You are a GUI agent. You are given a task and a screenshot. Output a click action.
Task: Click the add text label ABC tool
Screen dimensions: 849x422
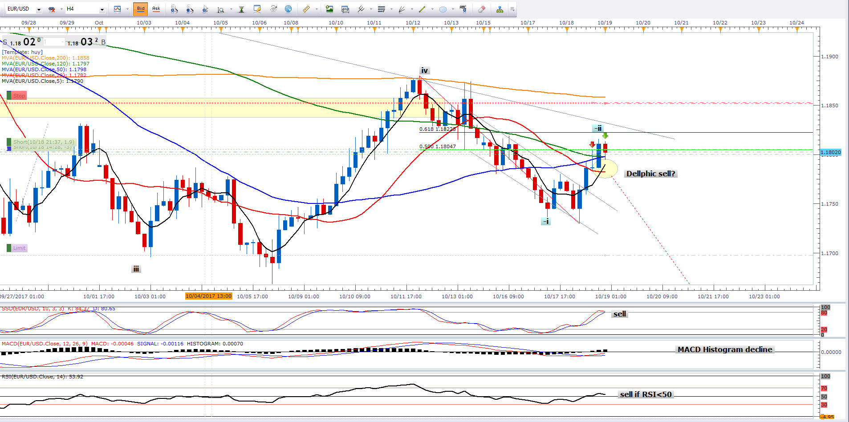(x=463, y=9)
